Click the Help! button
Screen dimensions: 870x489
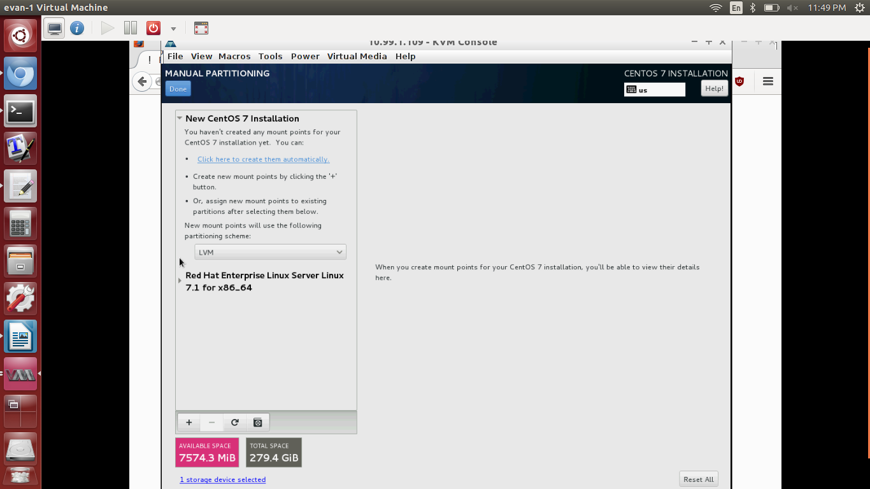(x=714, y=89)
